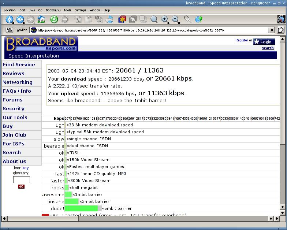Open the Window menu
Image resolution: width=287 pixels, height=230 pixels.
click(x=95, y=10)
